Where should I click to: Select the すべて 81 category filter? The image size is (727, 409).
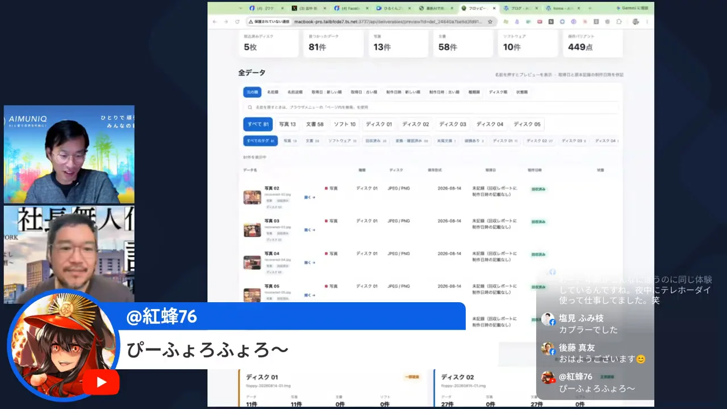coord(258,124)
